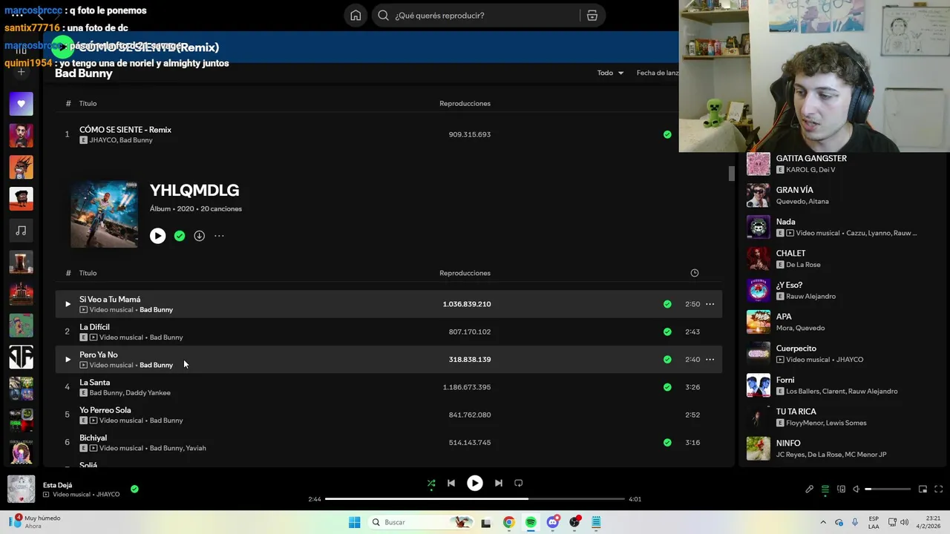Open Windows Start menu

tap(355, 522)
